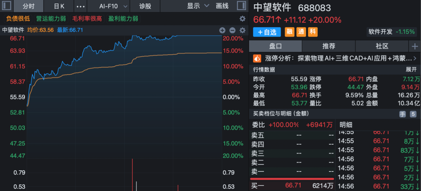The width and height of the screenshot is (421, 191).
Task: Switch order book unit to 手
Action: click(x=402, y=114)
